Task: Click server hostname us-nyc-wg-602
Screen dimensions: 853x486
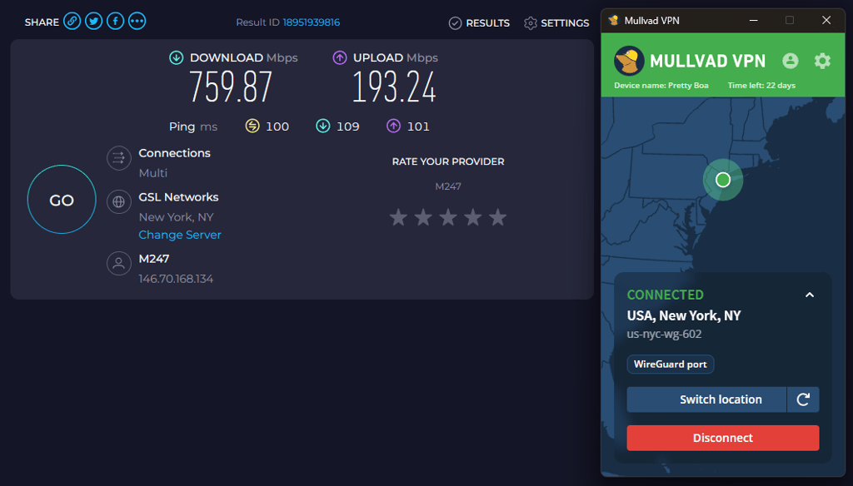Action: [x=664, y=335]
